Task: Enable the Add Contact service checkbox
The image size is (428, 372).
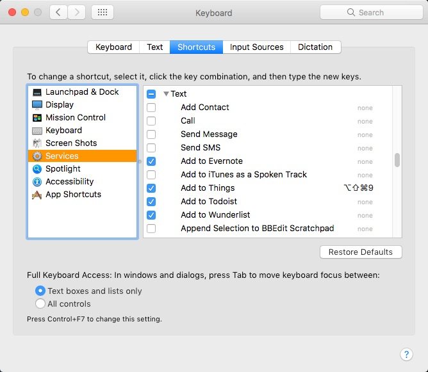Action: coord(151,108)
